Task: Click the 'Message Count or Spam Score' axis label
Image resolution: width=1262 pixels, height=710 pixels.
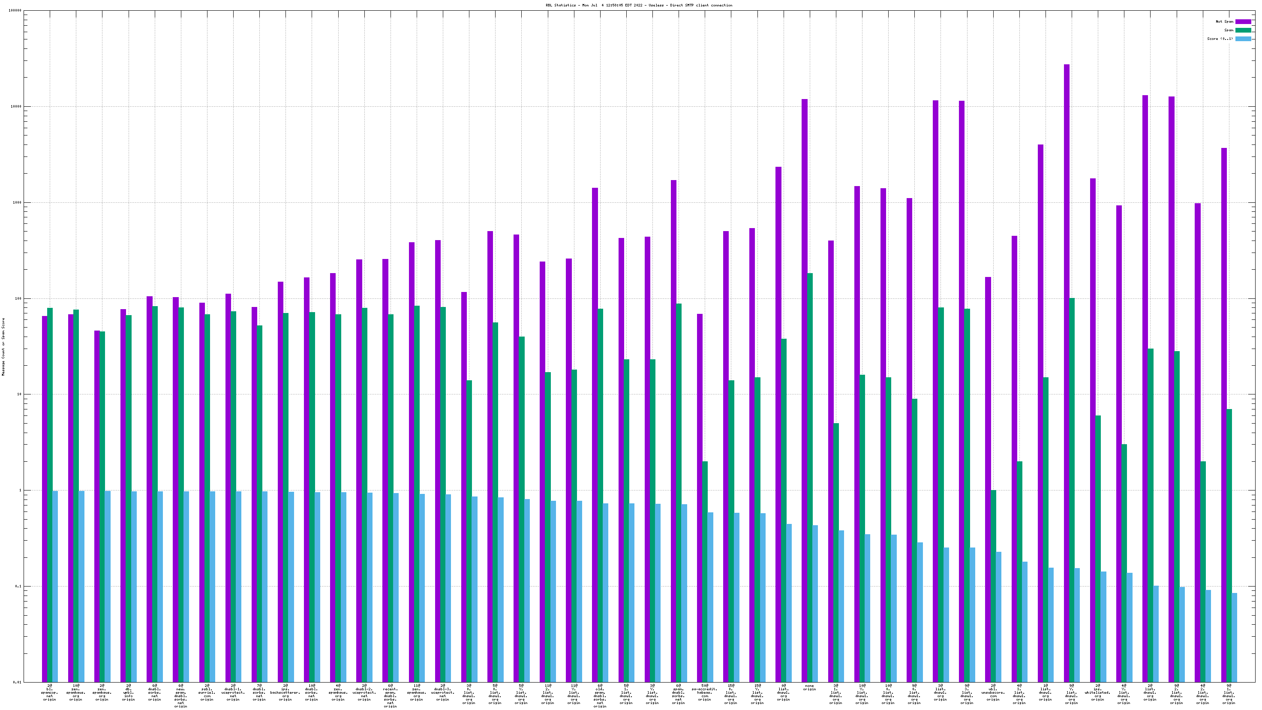Action: (x=3, y=346)
